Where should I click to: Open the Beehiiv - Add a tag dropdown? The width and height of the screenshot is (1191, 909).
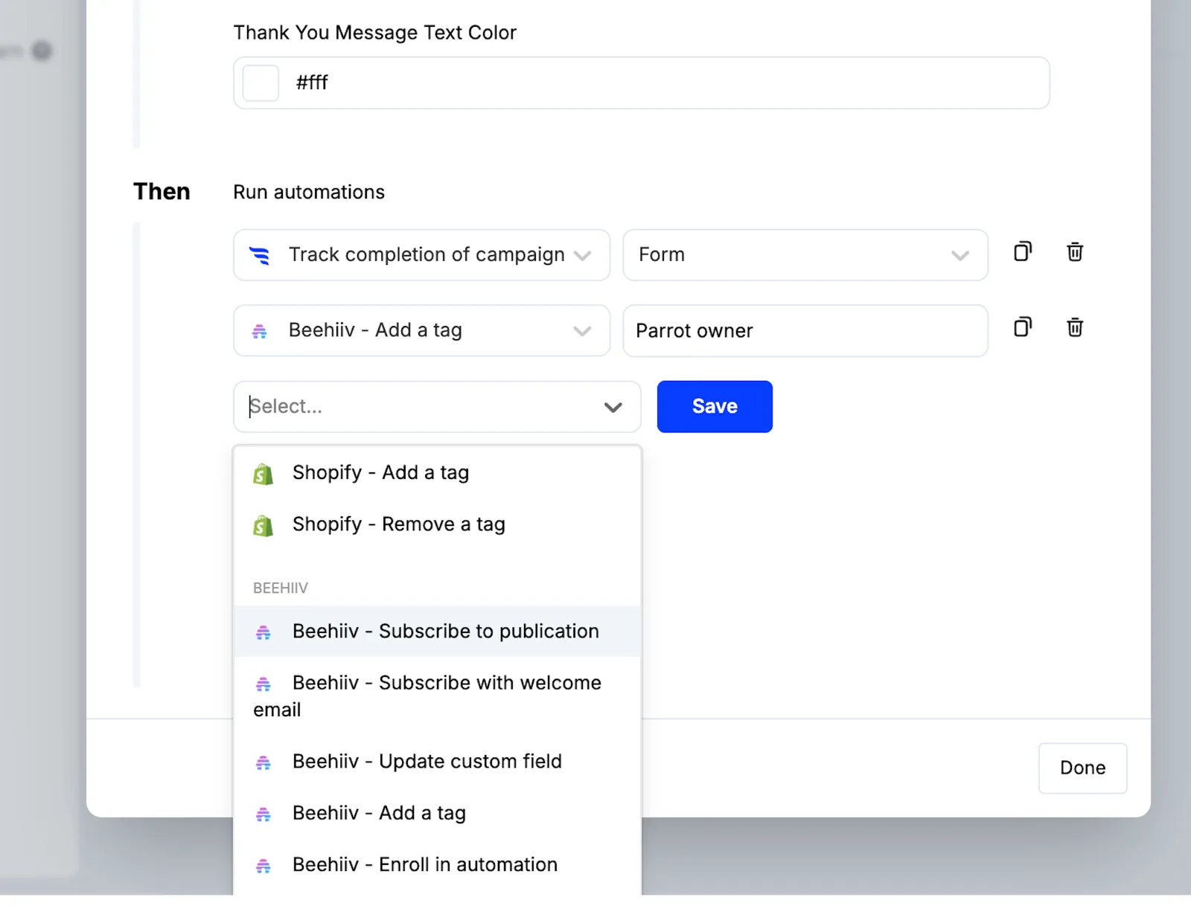[x=421, y=330]
